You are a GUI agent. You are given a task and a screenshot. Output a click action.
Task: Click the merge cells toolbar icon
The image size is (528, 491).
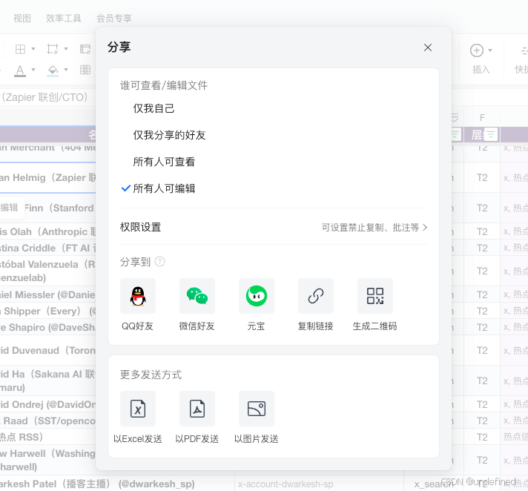(x=53, y=49)
